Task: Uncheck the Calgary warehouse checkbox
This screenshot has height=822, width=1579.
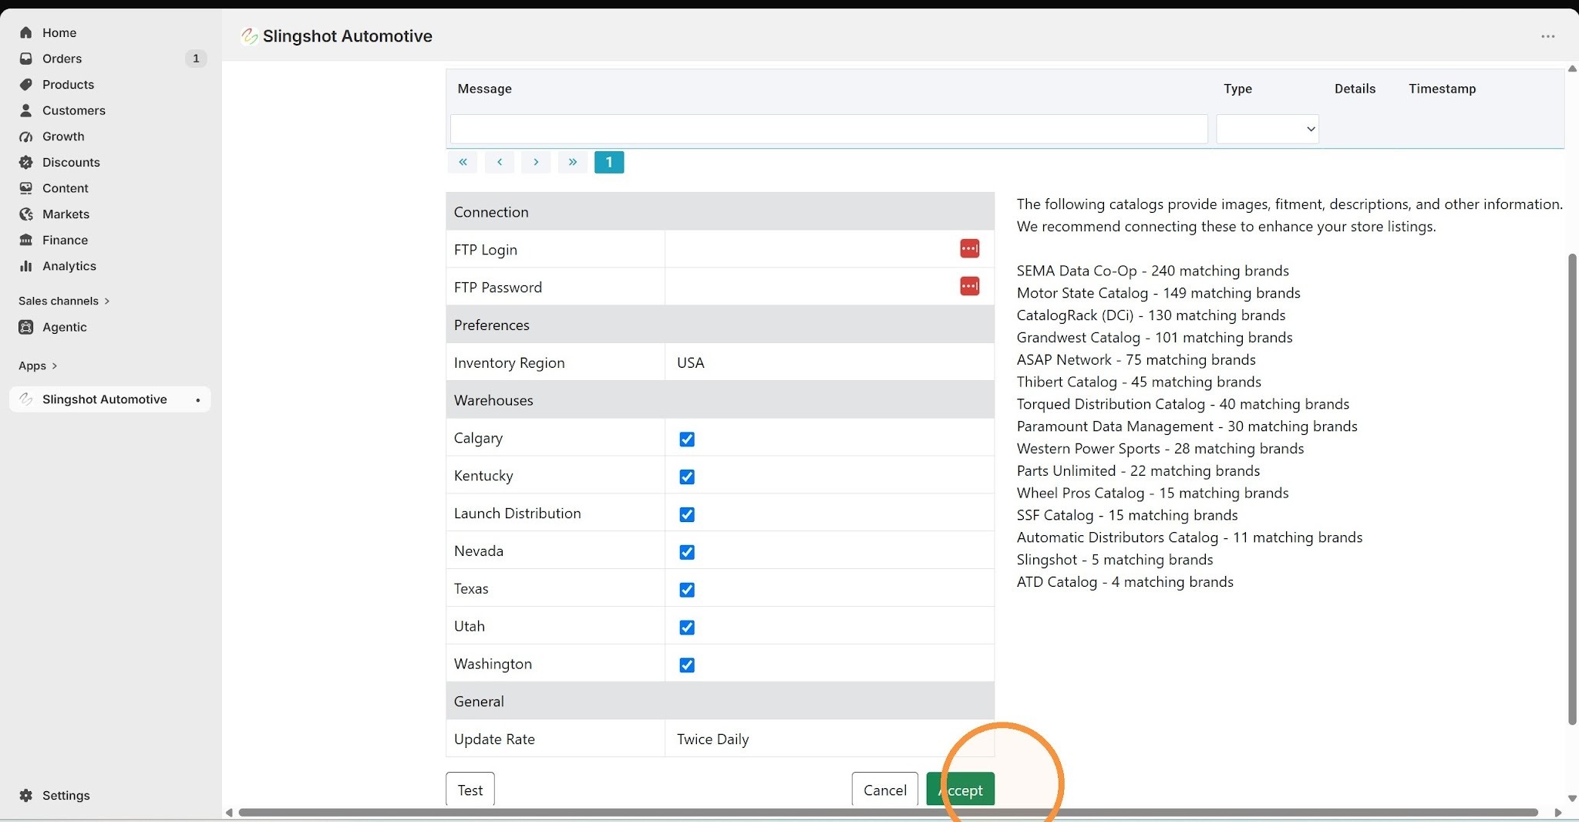Action: pos(687,439)
